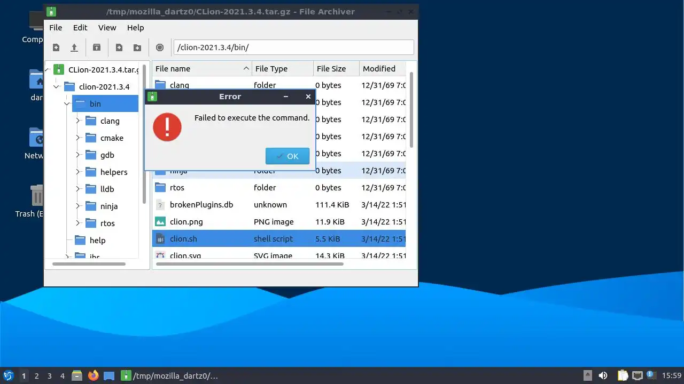Select the clion.svg file row
The width and height of the screenshot is (684, 384).
(279, 255)
